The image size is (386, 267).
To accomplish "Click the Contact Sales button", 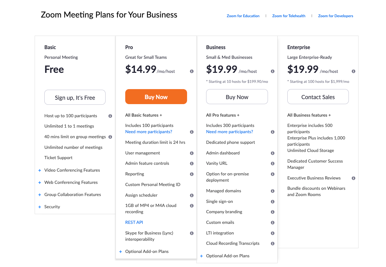I will click(318, 97).
